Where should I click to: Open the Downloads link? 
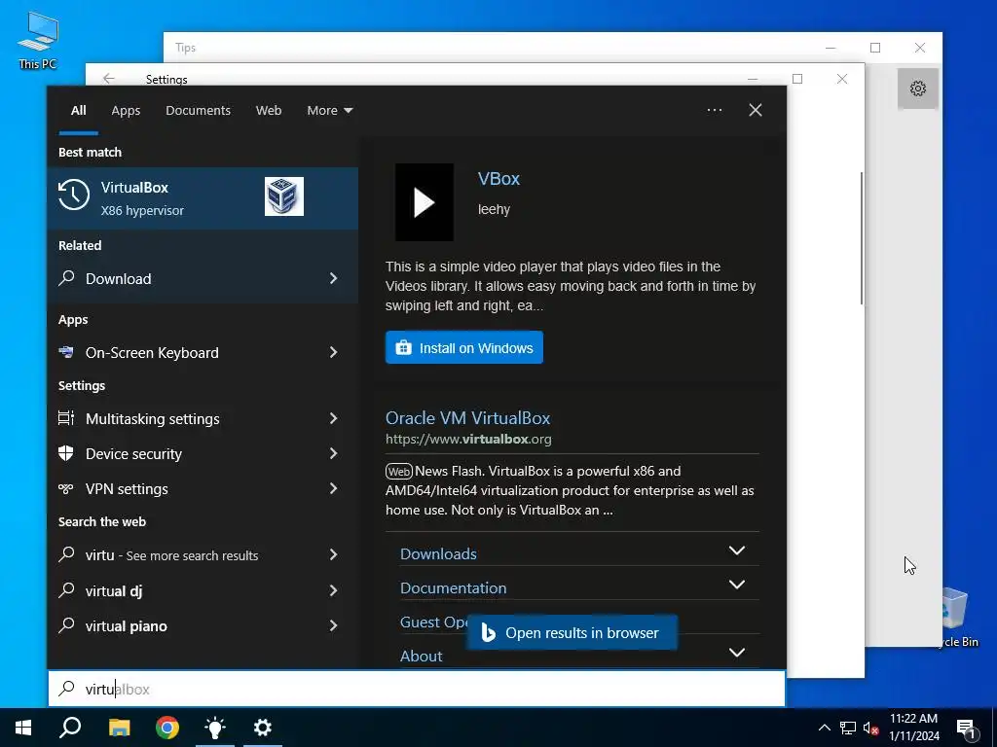coord(438,553)
